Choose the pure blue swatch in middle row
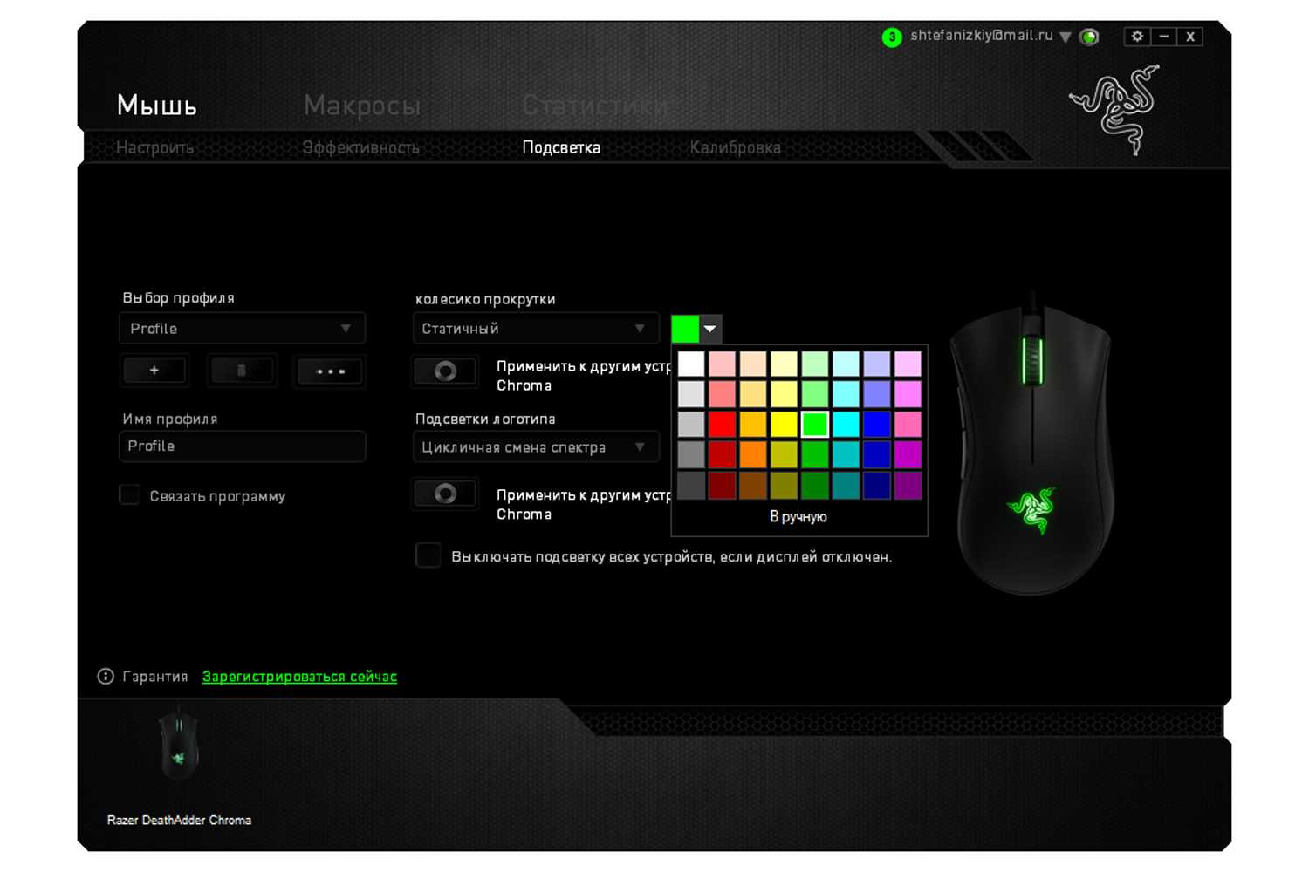 tap(876, 425)
